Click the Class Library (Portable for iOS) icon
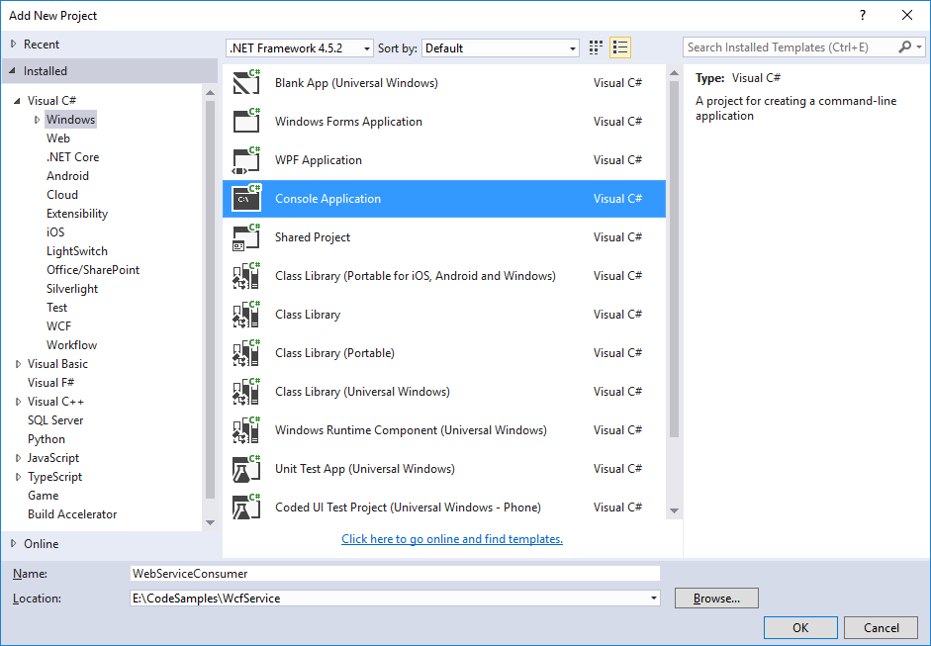The height and width of the screenshot is (646, 931). (246, 275)
